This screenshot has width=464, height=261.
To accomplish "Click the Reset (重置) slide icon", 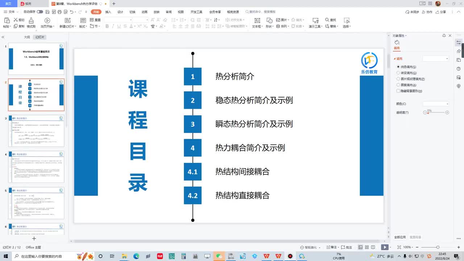I will (91, 20).
